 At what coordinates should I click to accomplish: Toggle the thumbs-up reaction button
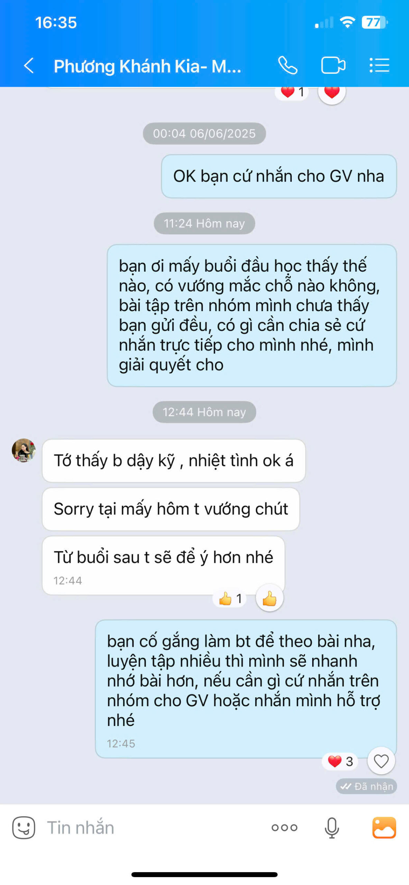point(269,598)
